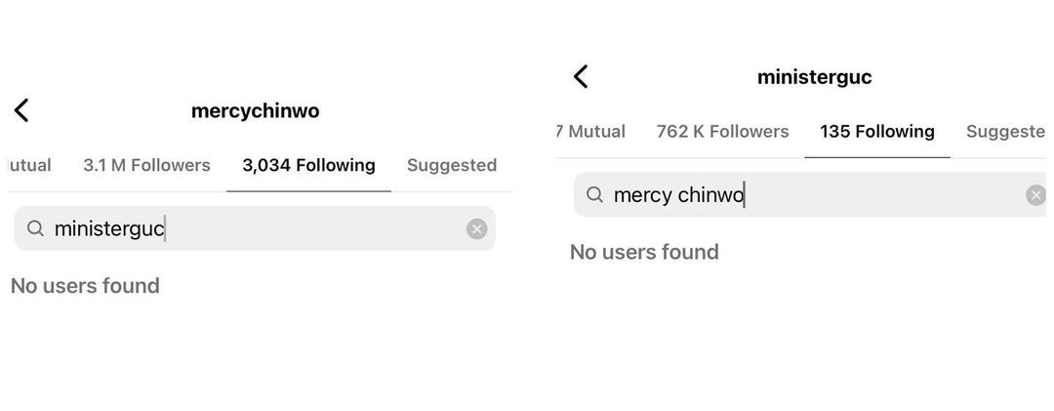Open the 3.1 M Followers tab

click(146, 166)
